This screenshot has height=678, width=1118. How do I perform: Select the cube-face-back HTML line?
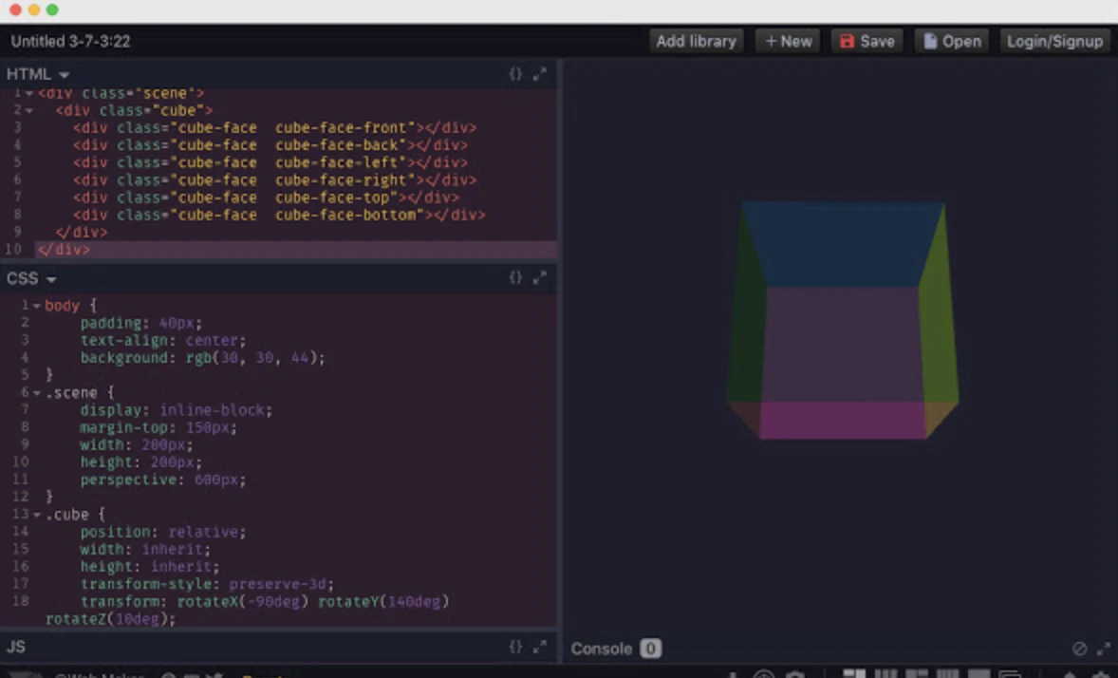click(x=270, y=145)
